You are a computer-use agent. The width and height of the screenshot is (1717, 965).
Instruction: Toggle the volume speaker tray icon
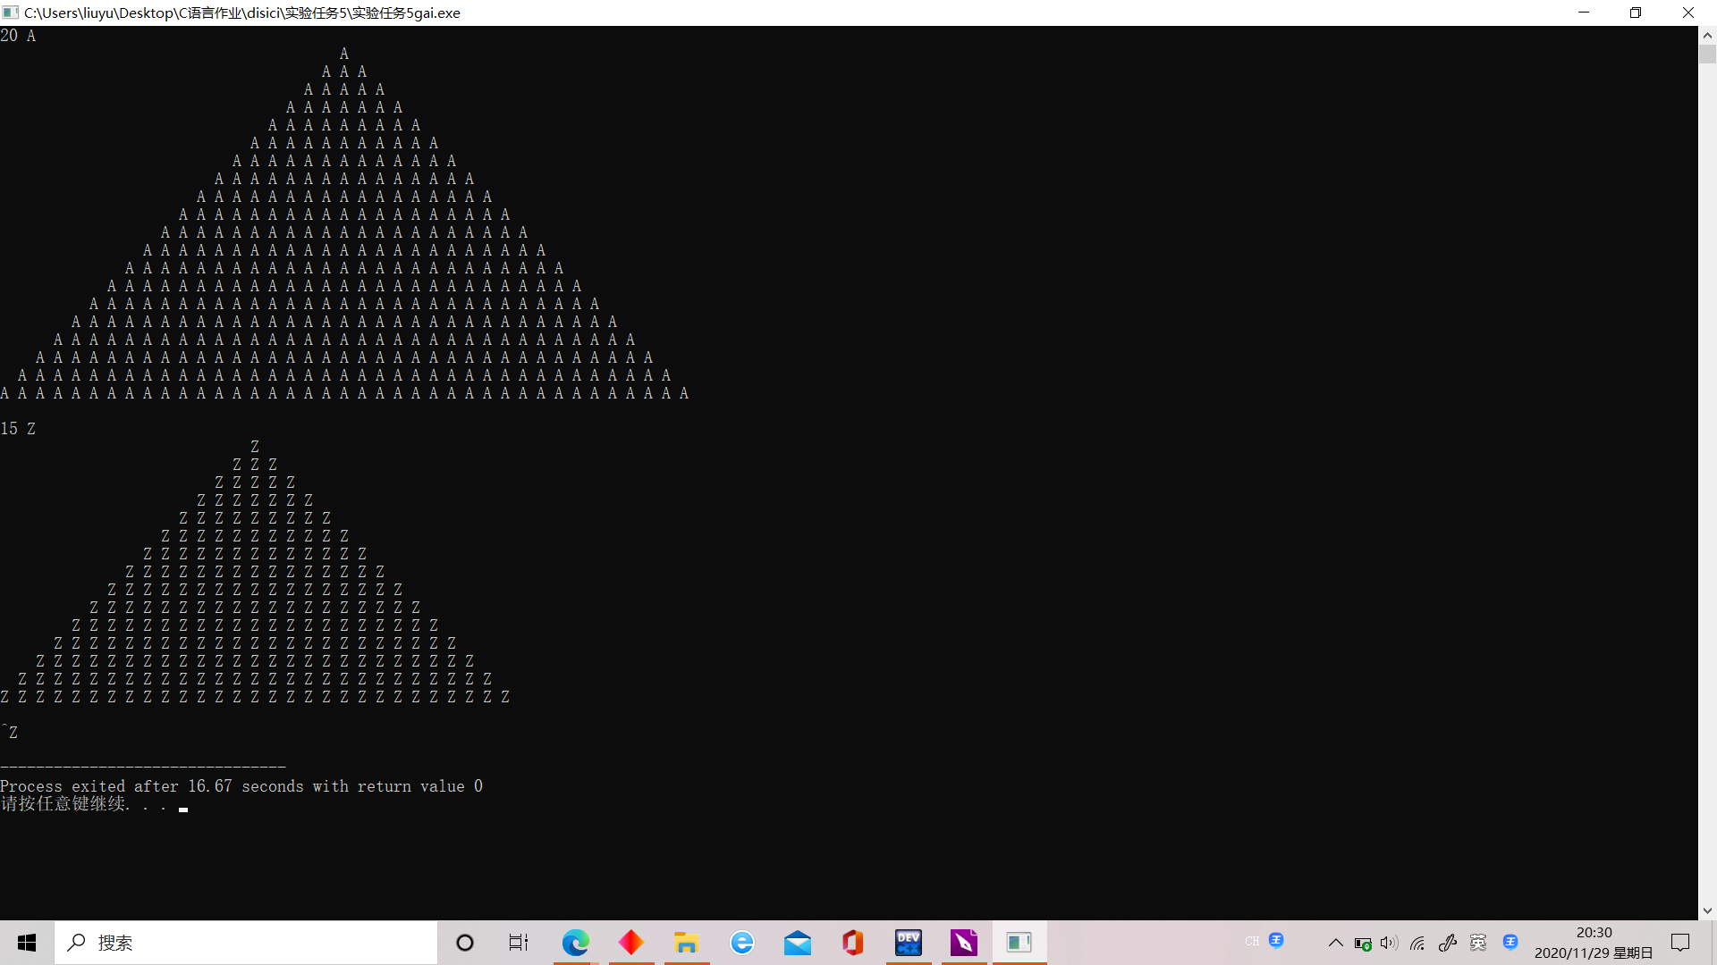pyautogui.click(x=1388, y=943)
